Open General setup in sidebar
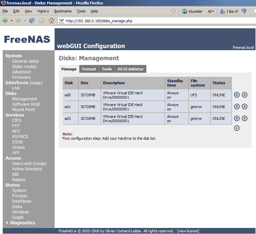 click(26, 61)
